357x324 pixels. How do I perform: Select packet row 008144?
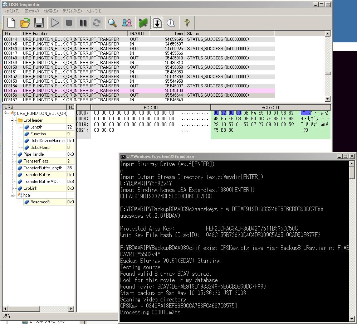(x=139, y=39)
